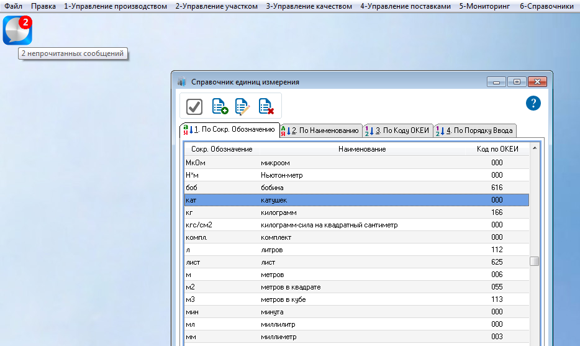
Task: Expand the '6-Справочники' menu
Action: coord(546,6)
